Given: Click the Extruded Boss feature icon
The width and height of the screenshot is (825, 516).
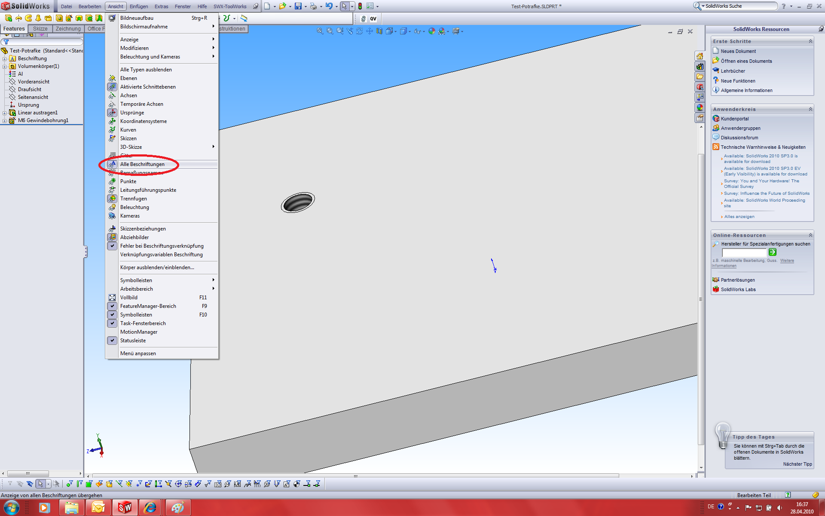Looking at the screenshot, I should [x=9, y=18].
